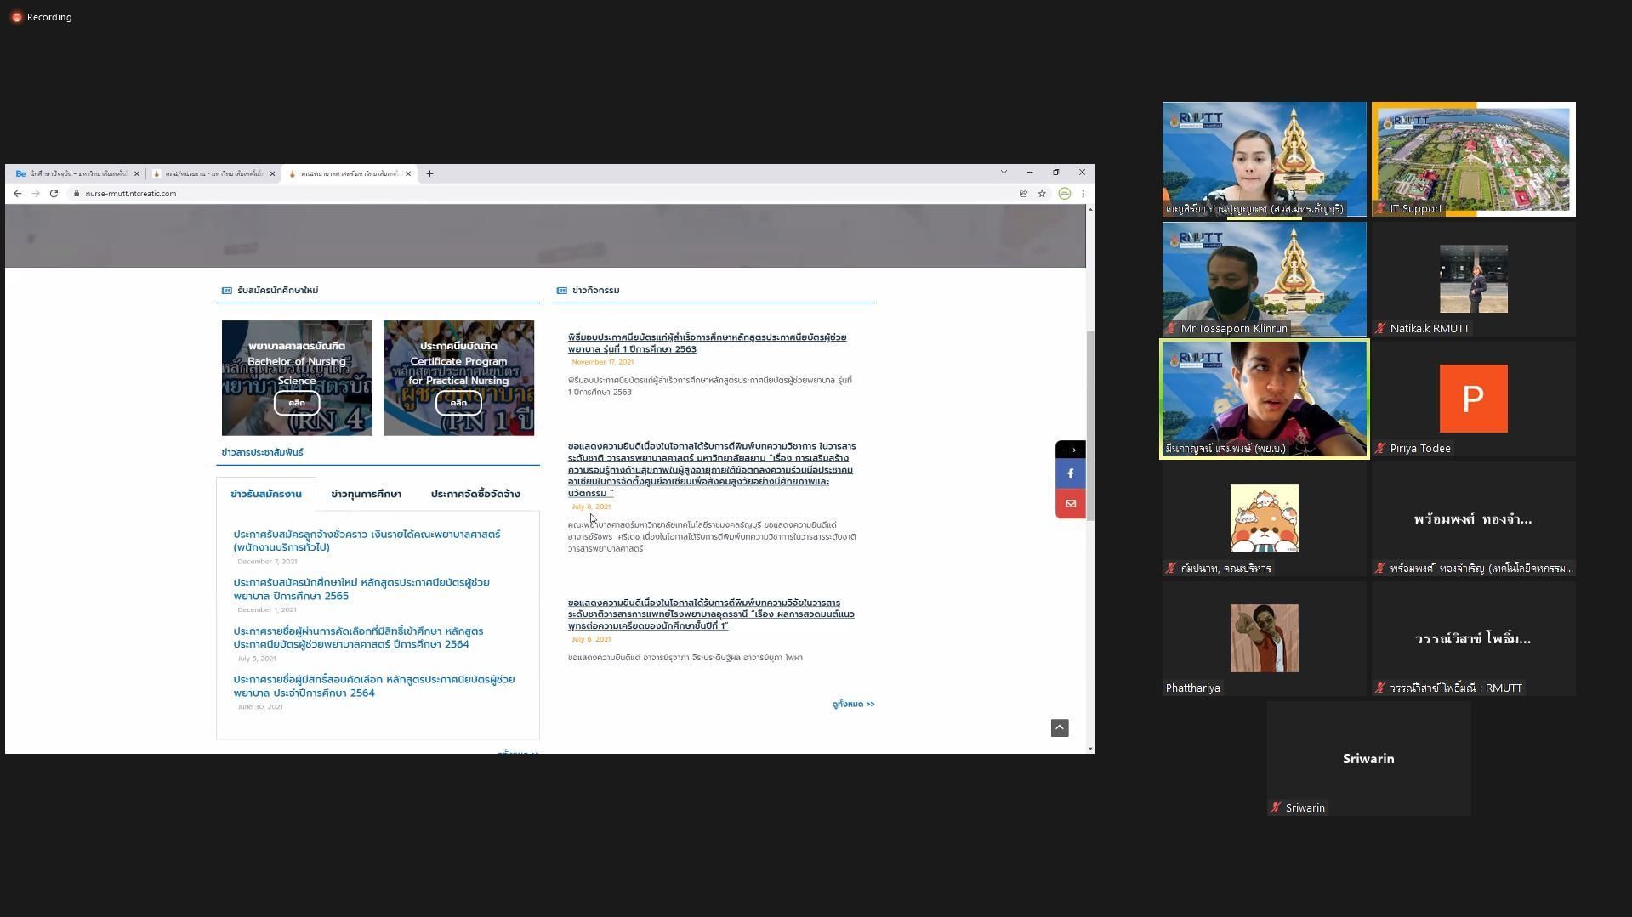Switch to the second browser tab
Viewport: 1632px width, 917px height.
point(213,173)
